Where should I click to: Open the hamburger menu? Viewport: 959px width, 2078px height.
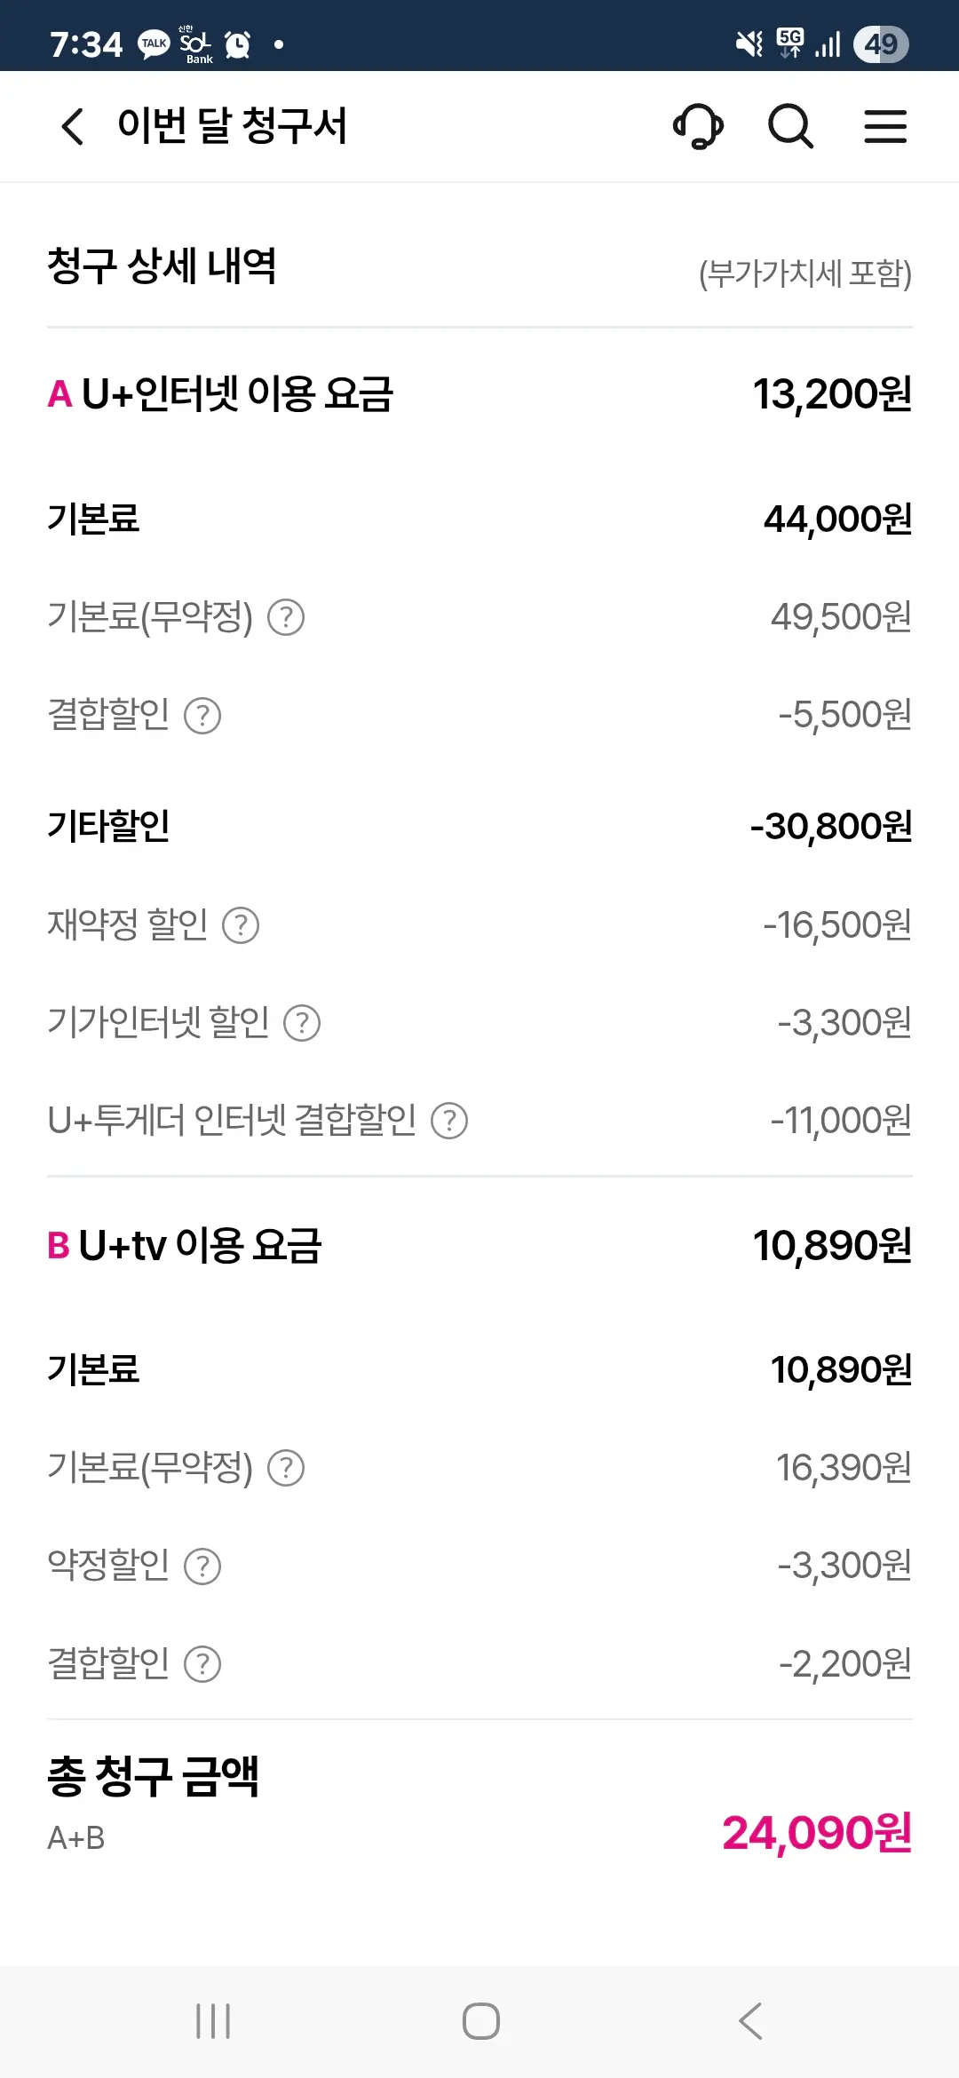885,126
